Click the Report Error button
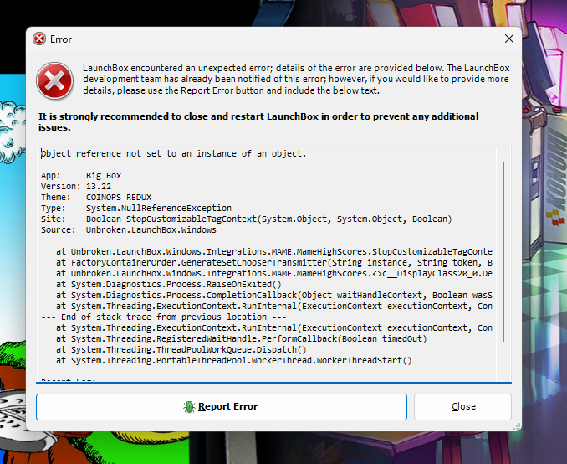Screen dimensions: 567x464 click(222, 407)
